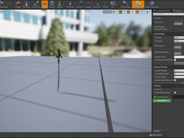The image size is (184, 138).
Task: Enable Generate Mesh Distance Field checkbox
Action: (x=175, y=80)
